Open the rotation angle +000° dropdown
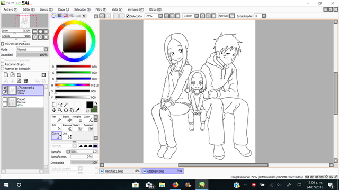The width and height of the screenshot is (339, 190). coord(197,16)
